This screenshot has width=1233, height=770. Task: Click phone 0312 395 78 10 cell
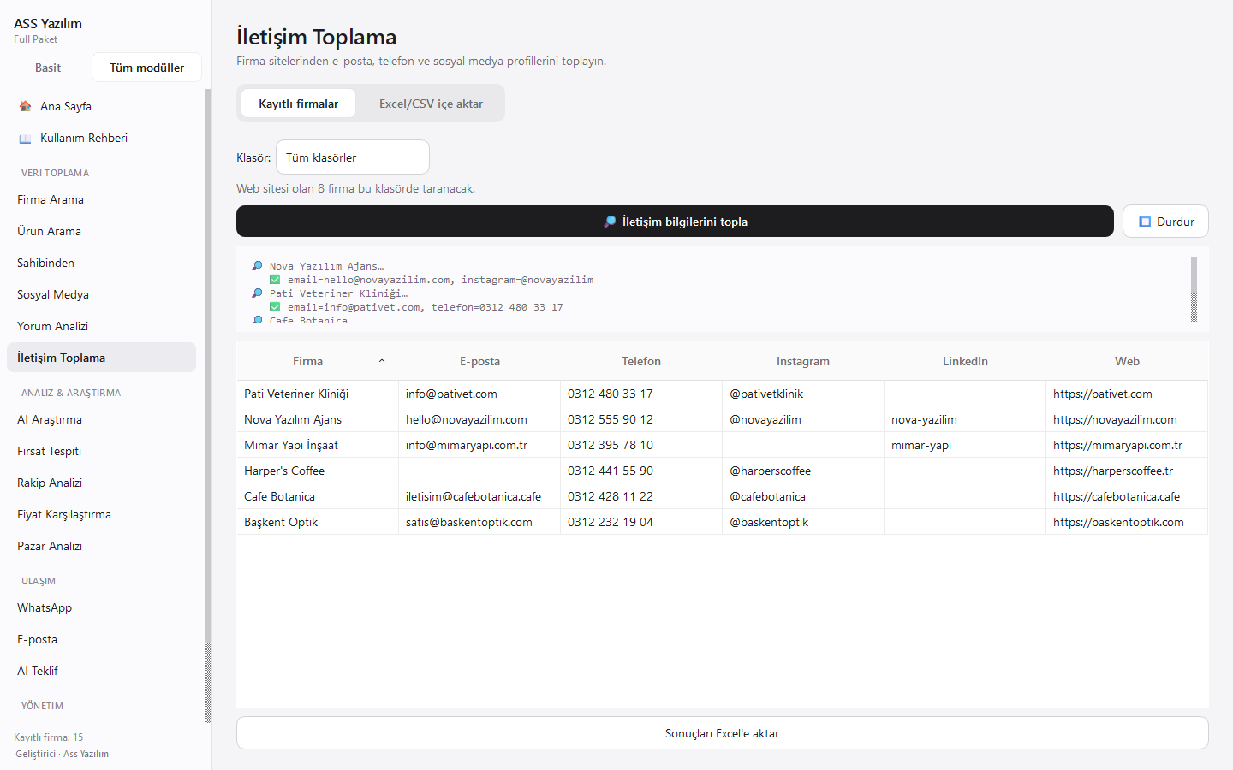click(x=641, y=445)
